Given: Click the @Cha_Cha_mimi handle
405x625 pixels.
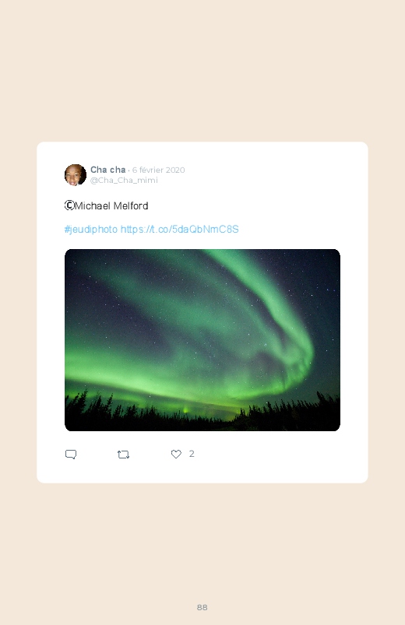Looking at the screenshot, I should (x=124, y=180).
